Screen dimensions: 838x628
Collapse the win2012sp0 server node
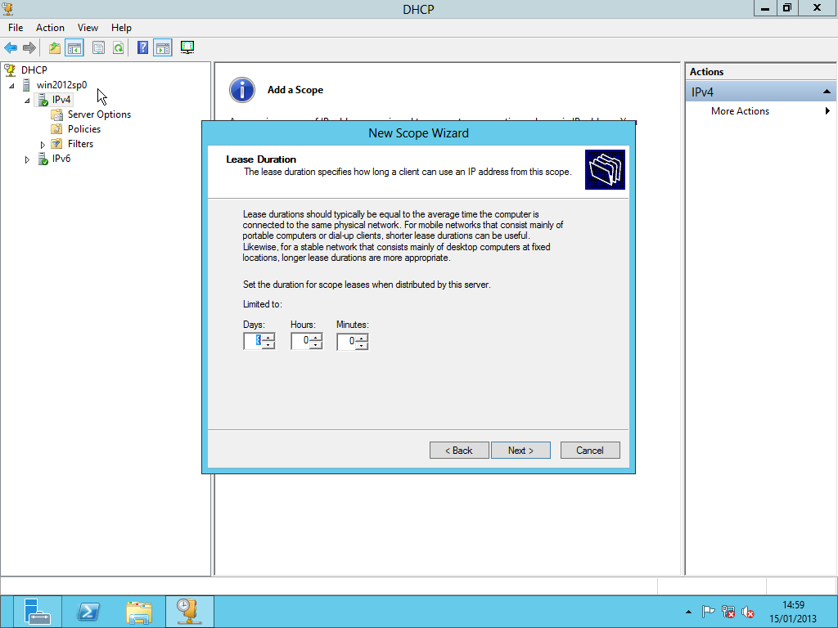[11, 86]
